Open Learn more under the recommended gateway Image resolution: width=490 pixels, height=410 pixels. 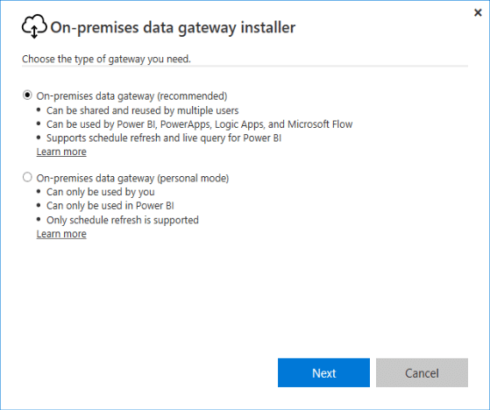pyautogui.click(x=61, y=152)
